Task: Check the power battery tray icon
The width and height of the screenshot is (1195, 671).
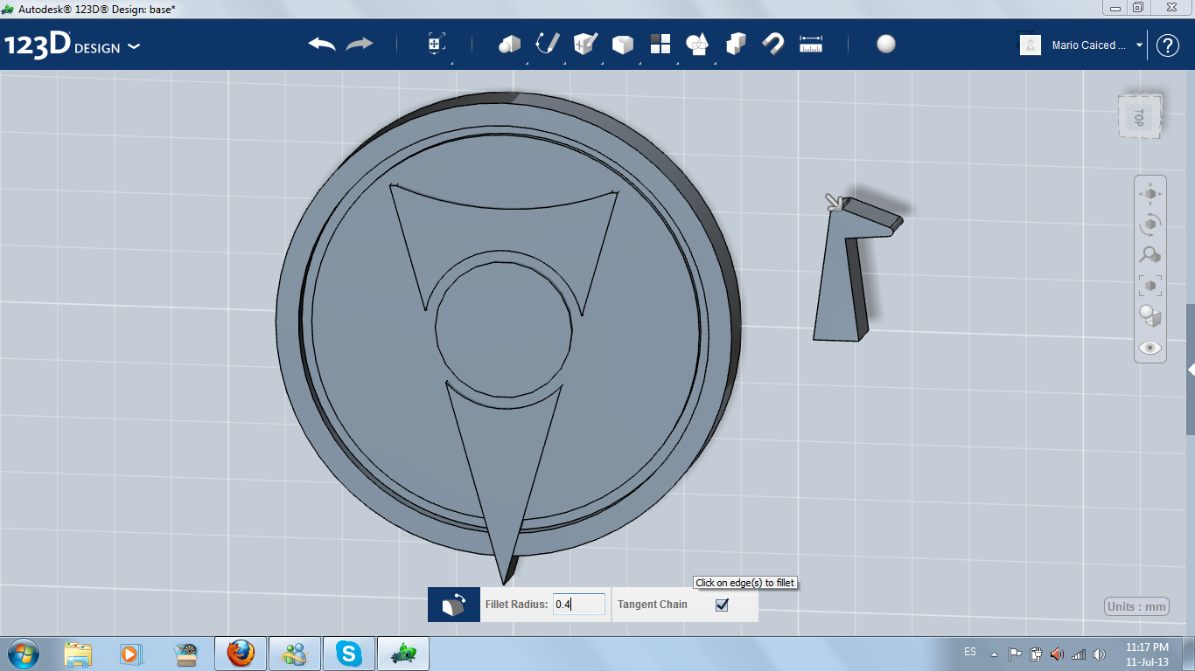Action: [x=1037, y=654]
